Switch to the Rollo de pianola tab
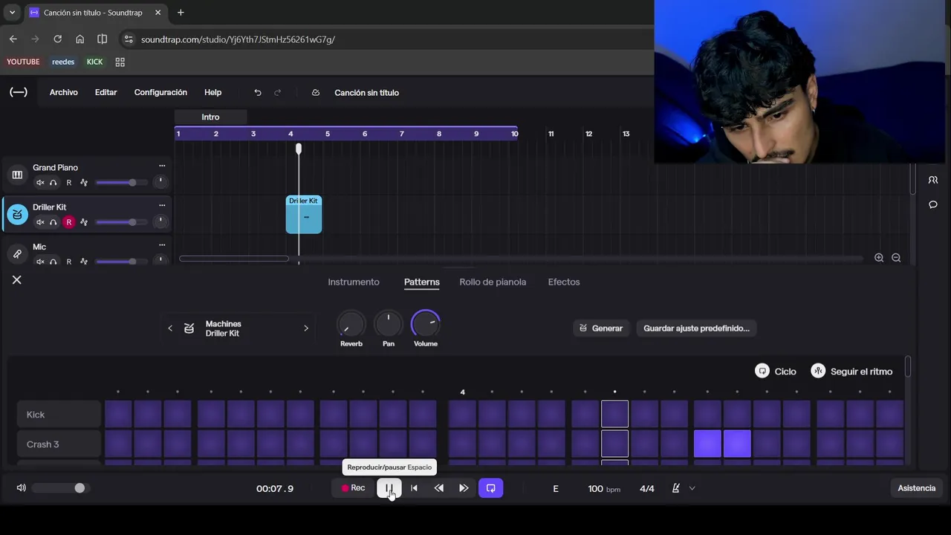 [493, 282]
